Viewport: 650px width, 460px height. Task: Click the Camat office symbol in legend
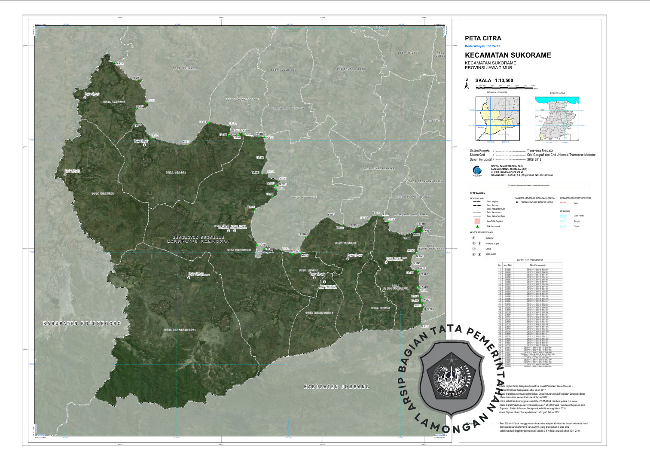click(474, 249)
